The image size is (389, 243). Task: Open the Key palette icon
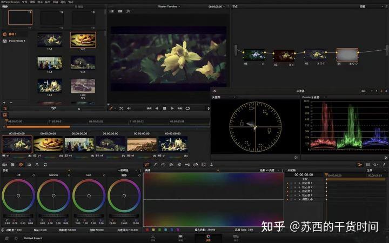click(187, 165)
